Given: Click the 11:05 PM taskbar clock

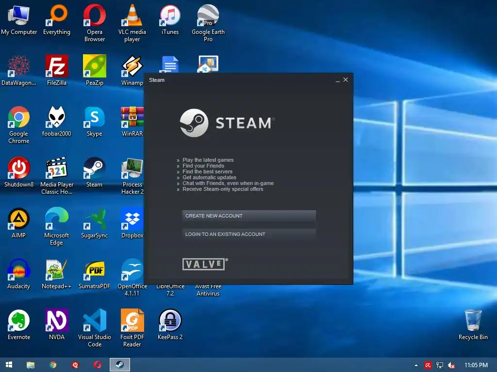Looking at the screenshot, I should pyautogui.click(x=476, y=365).
